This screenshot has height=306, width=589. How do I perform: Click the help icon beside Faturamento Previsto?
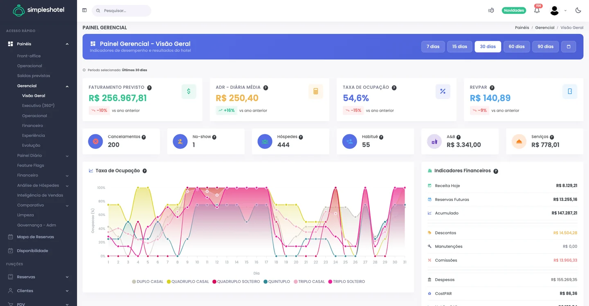(149, 88)
